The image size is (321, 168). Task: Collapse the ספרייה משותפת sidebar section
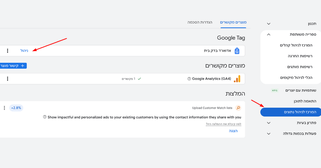269,35
